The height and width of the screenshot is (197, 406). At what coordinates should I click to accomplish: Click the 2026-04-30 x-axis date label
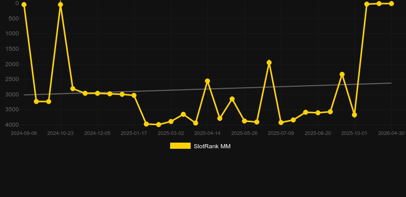[x=391, y=133]
